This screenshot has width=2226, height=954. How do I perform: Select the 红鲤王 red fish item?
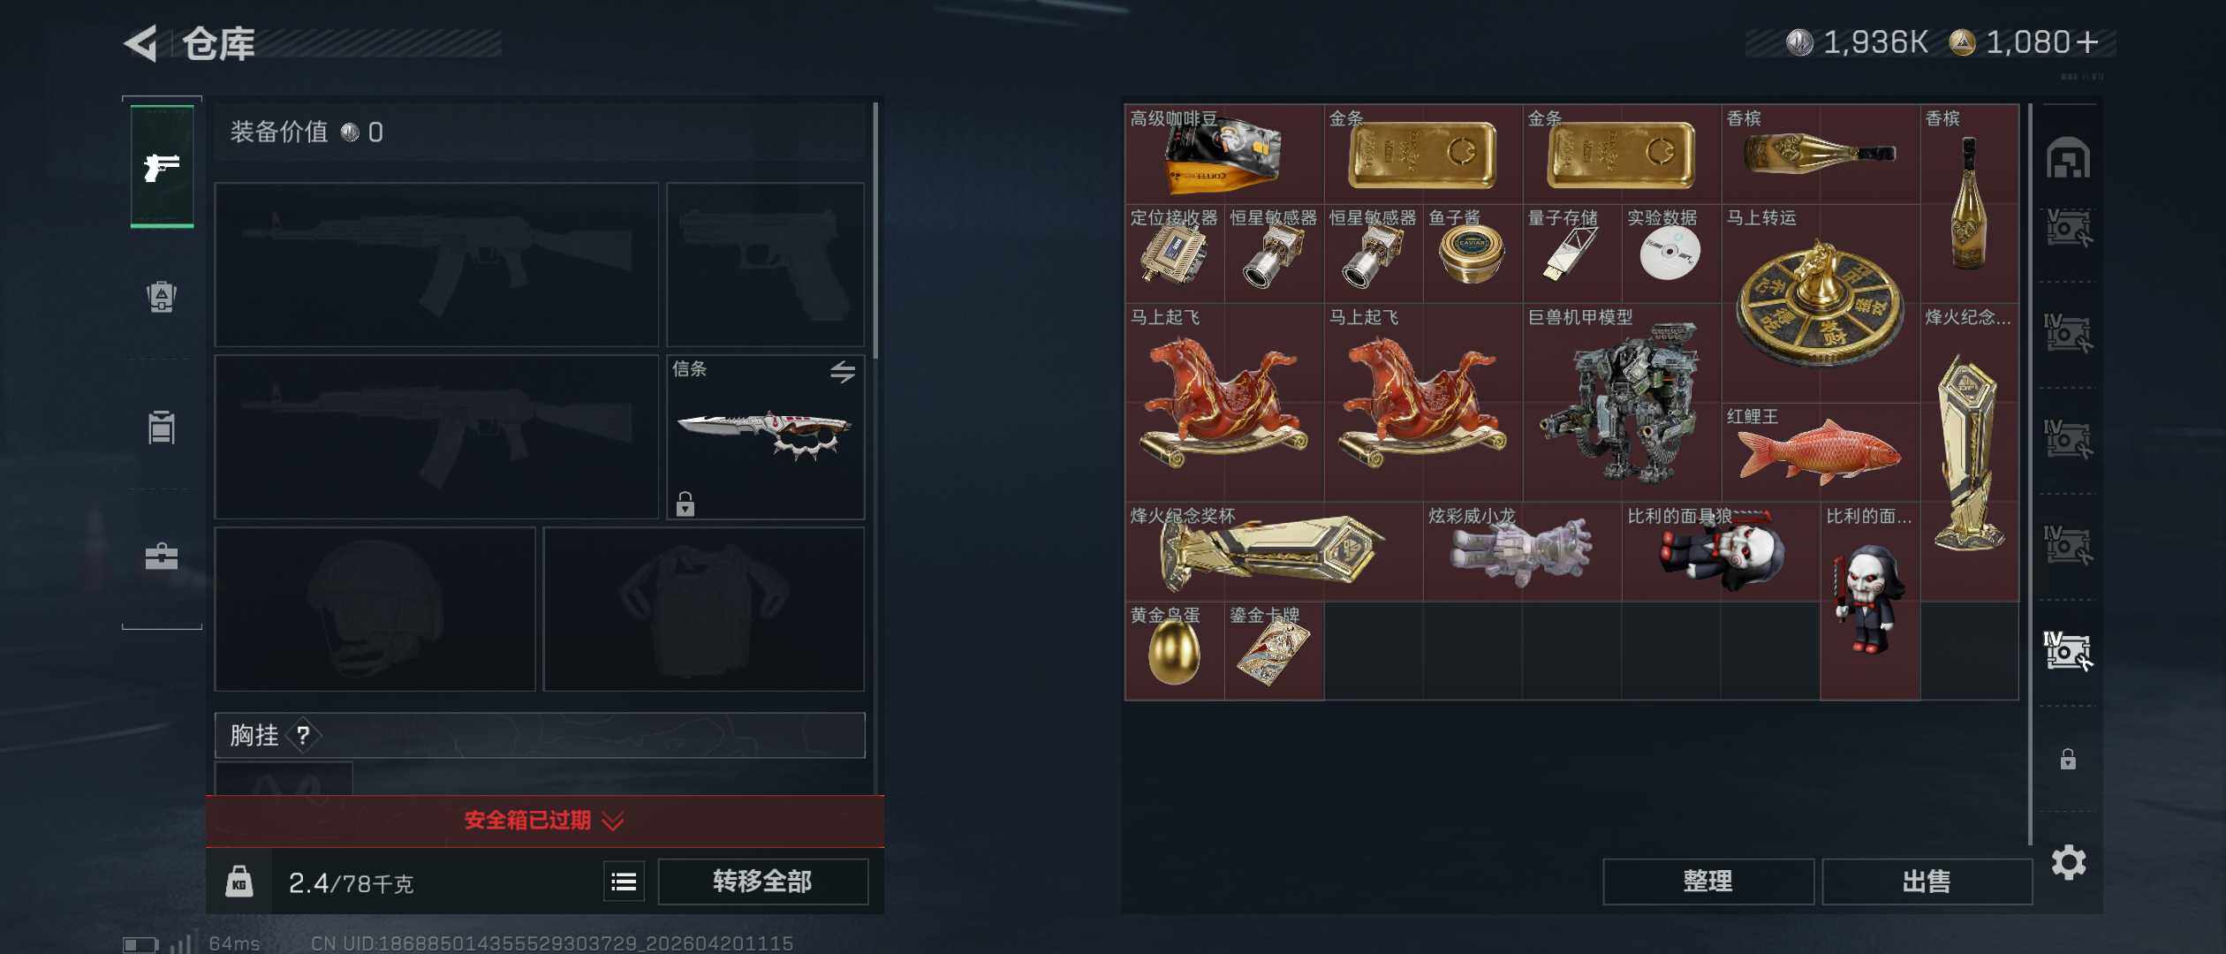[x=1821, y=452]
